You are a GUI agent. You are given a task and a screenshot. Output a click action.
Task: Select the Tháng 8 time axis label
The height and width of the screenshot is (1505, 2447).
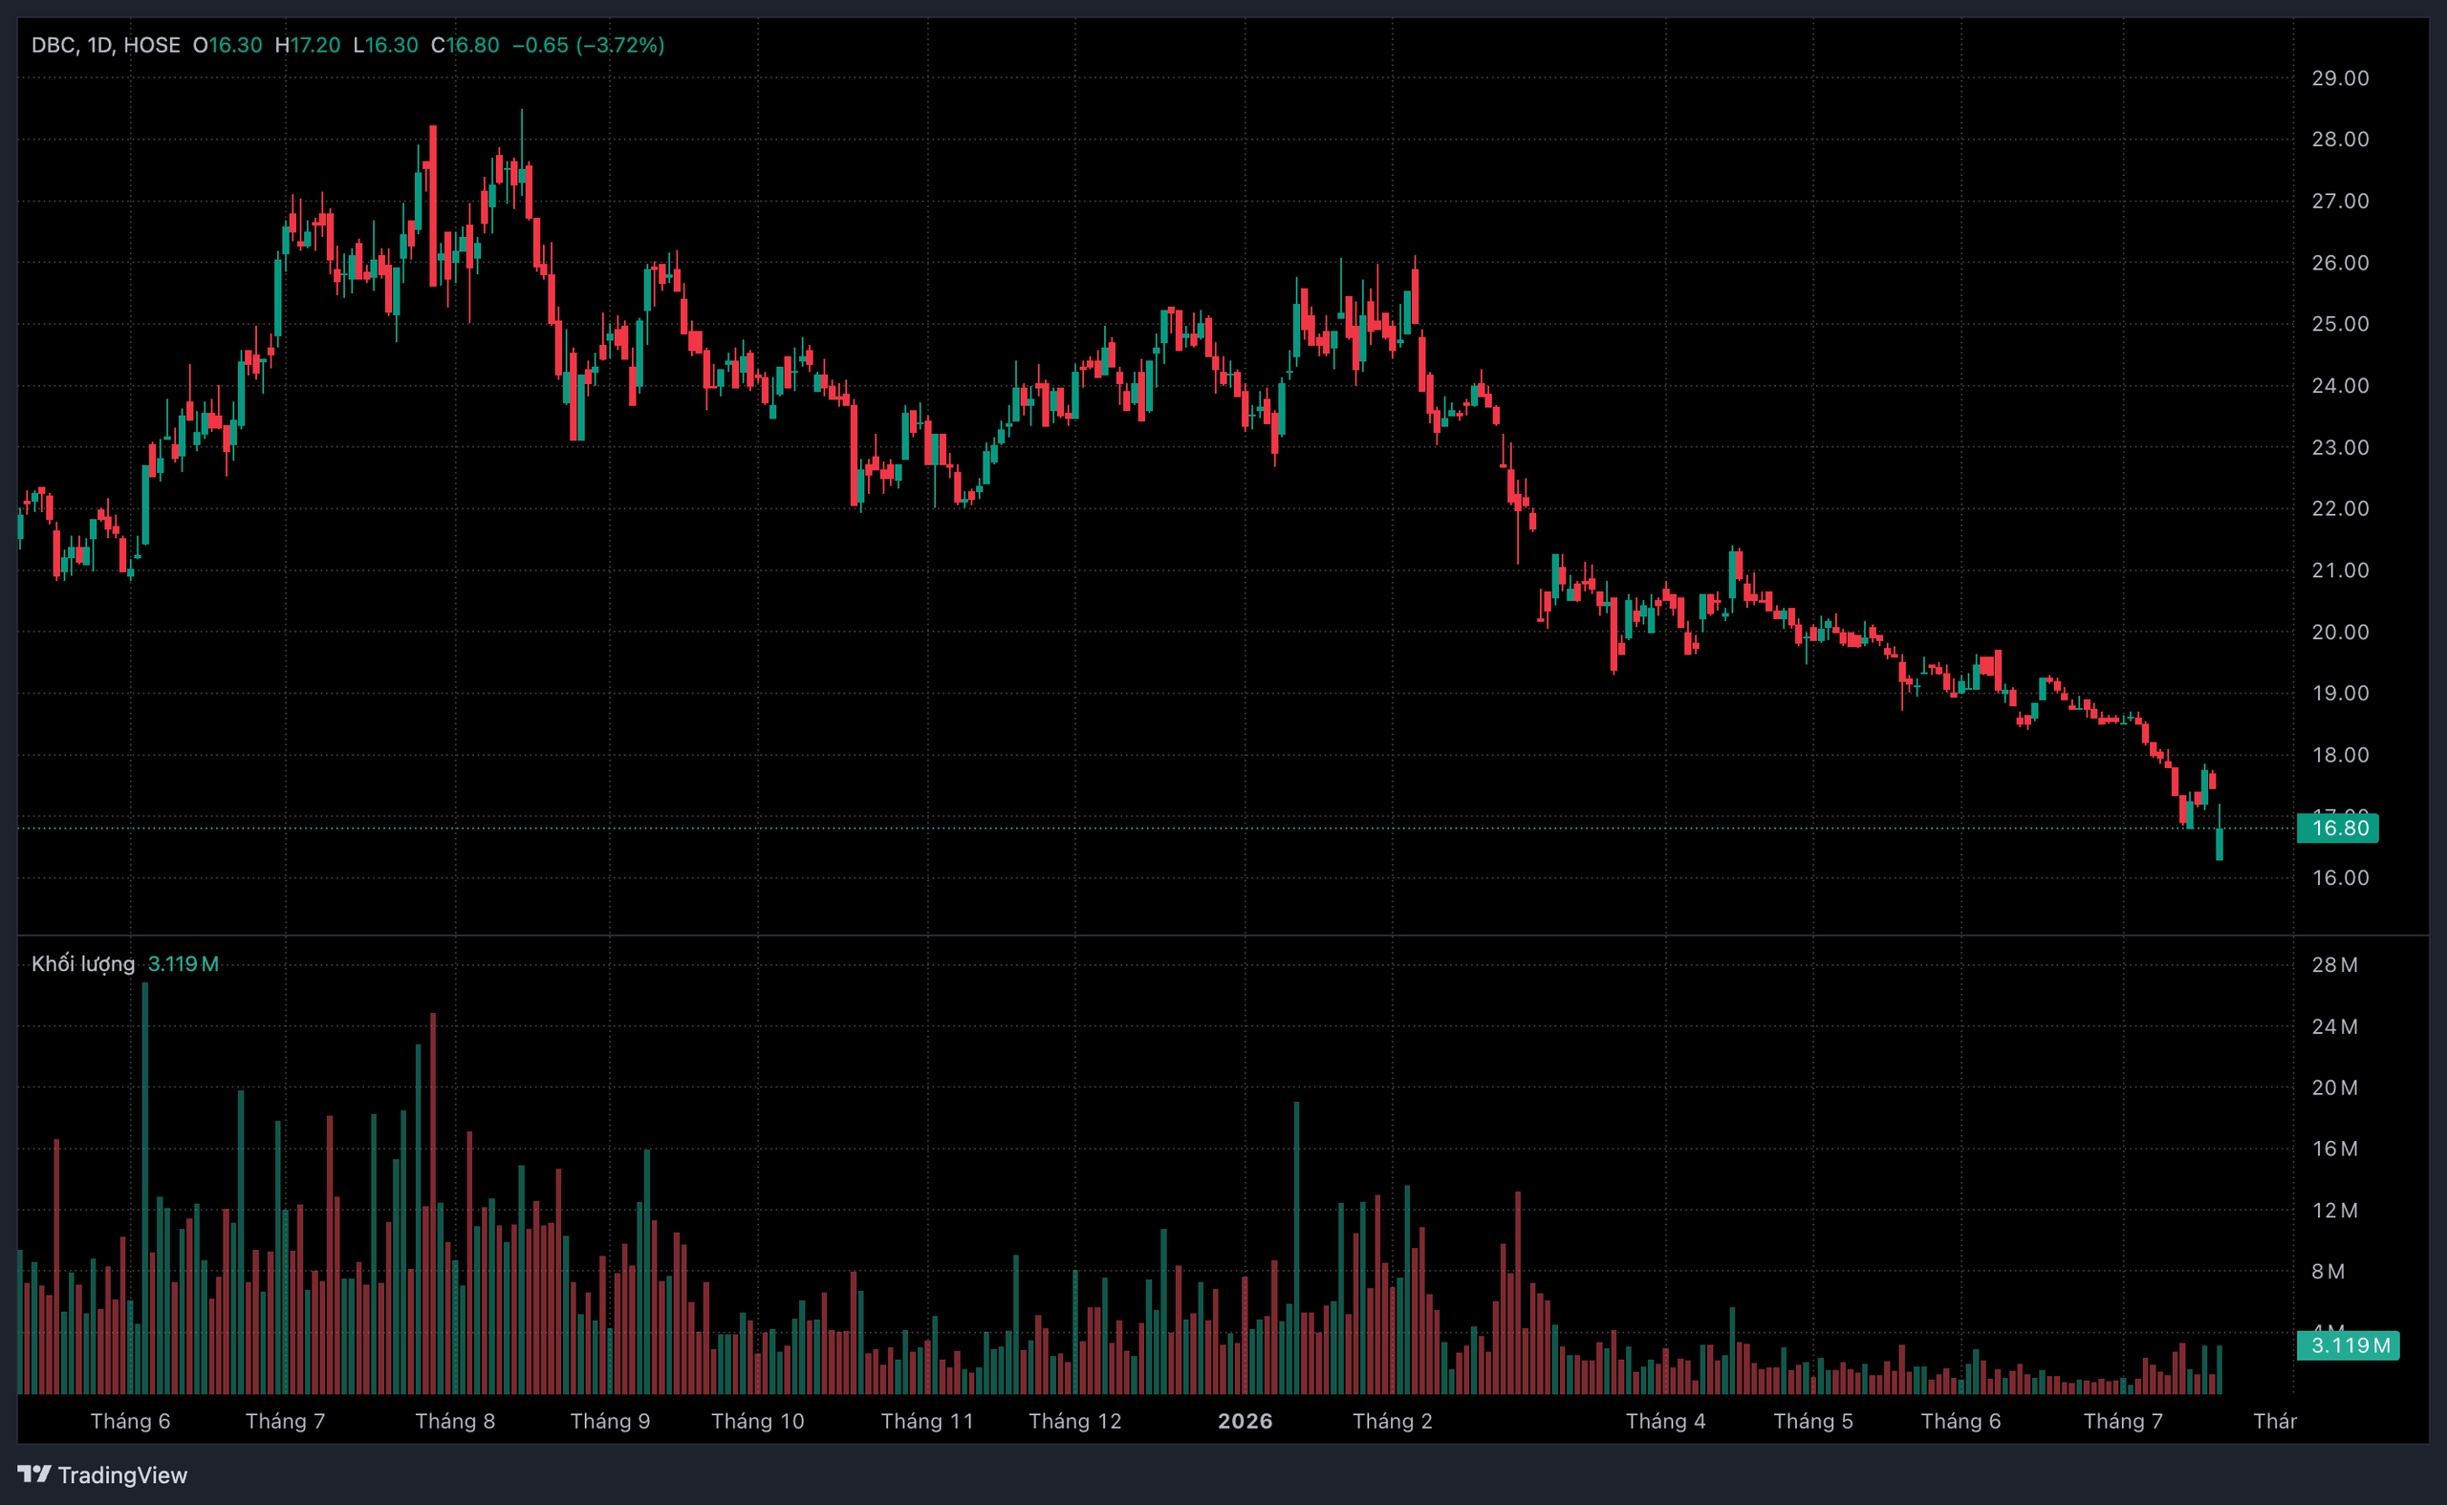[455, 1420]
